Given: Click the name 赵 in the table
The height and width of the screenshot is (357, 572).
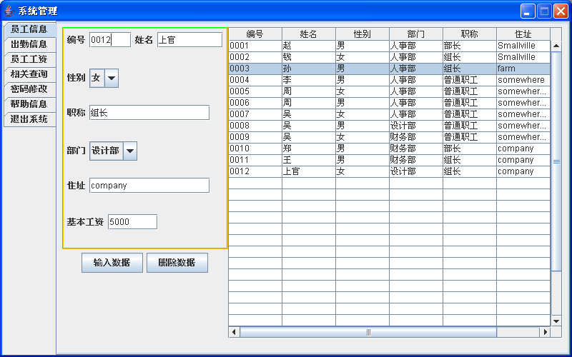Looking at the screenshot, I should pos(309,46).
